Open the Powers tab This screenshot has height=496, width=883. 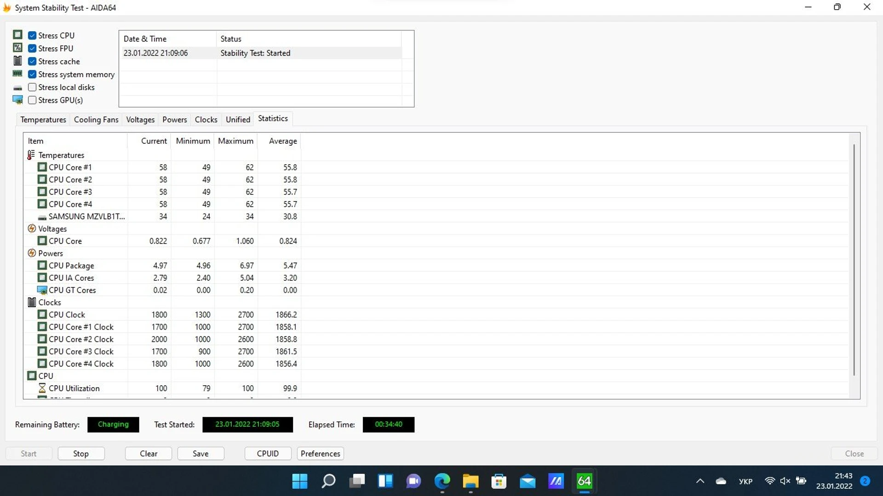[x=175, y=120]
